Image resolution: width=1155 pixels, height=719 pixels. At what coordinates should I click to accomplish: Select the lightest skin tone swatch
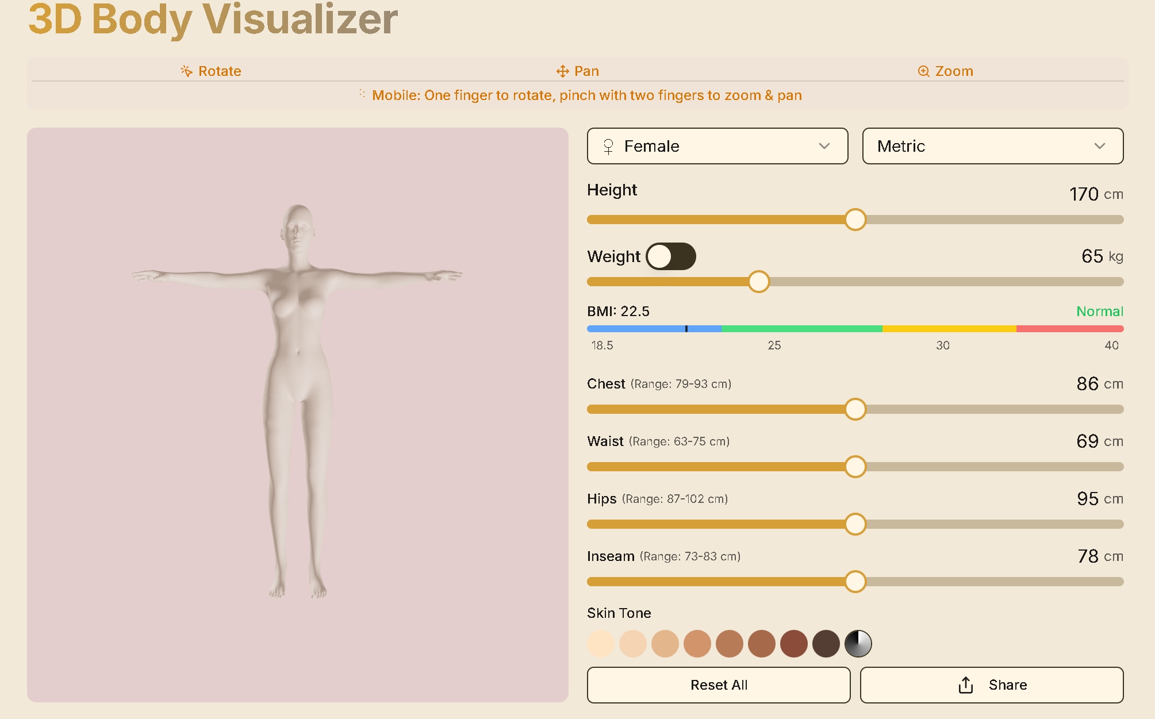click(x=600, y=644)
